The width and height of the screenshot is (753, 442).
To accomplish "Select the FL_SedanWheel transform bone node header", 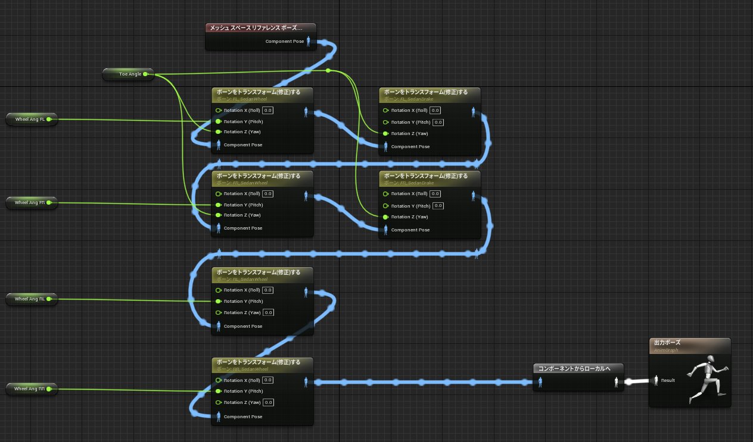I will [x=262, y=94].
